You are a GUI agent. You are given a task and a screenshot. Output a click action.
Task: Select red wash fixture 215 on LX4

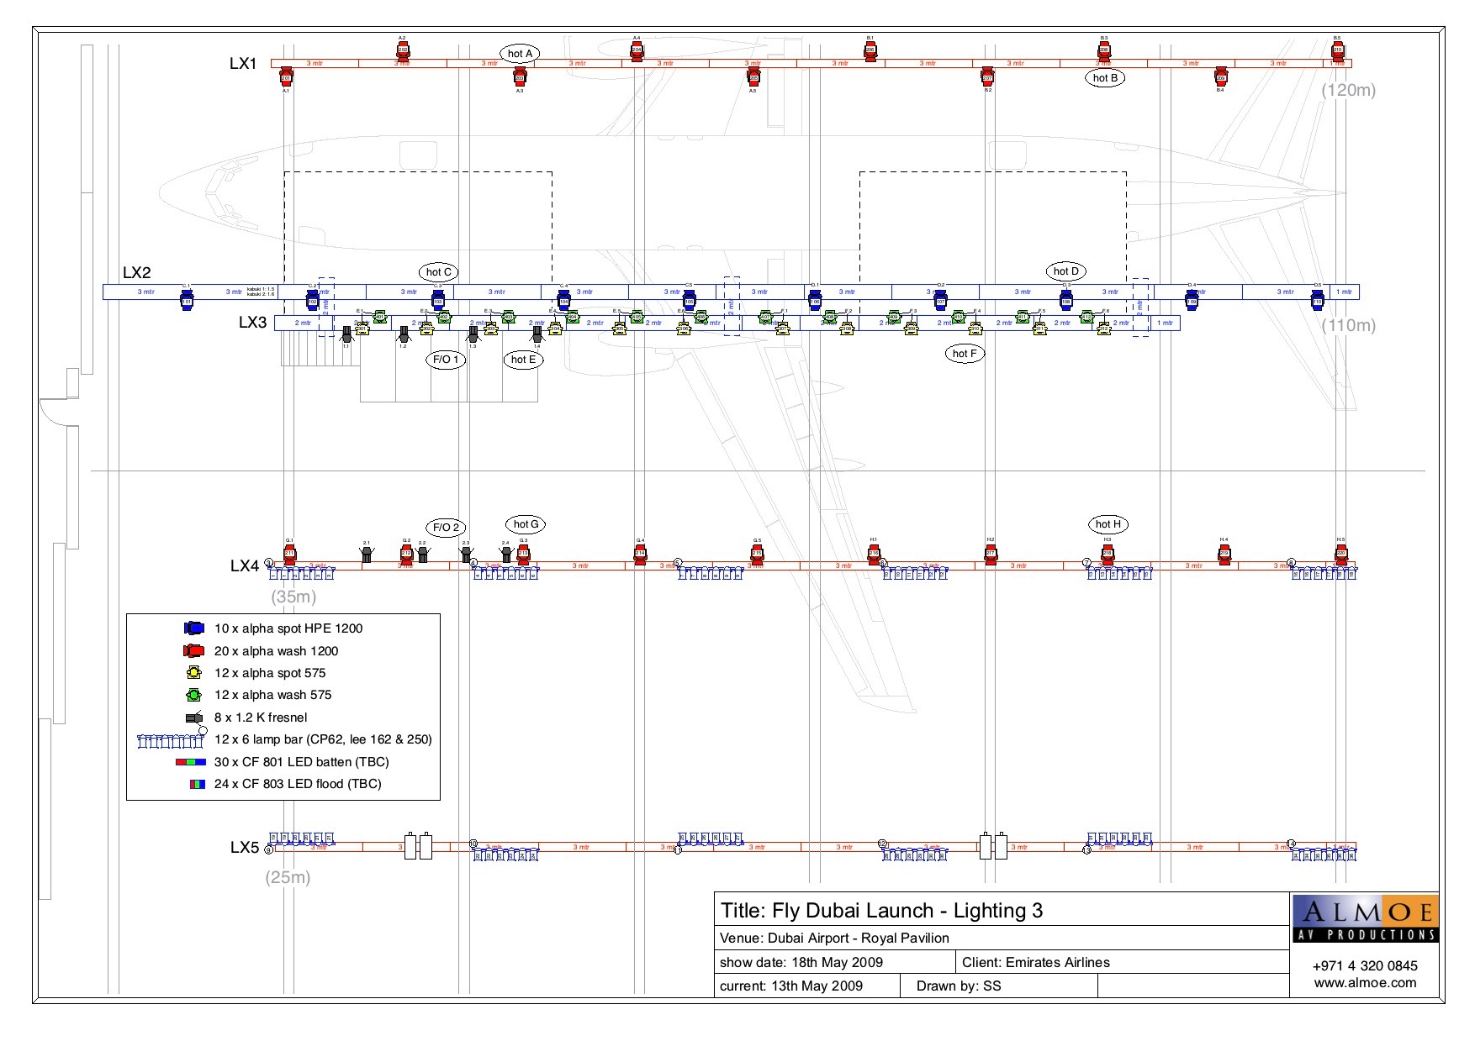[x=757, y=553]
